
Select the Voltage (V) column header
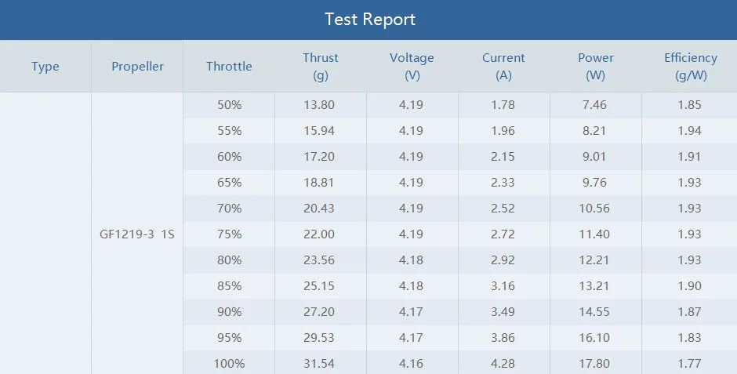click(412, 67)
